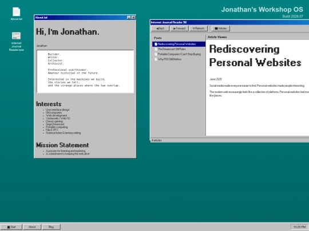Click "A passion for learning and exploring"
The image size is (309, 231).
(x=66, y=151)
